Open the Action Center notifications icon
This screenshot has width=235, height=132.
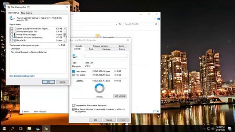point(229,129)
